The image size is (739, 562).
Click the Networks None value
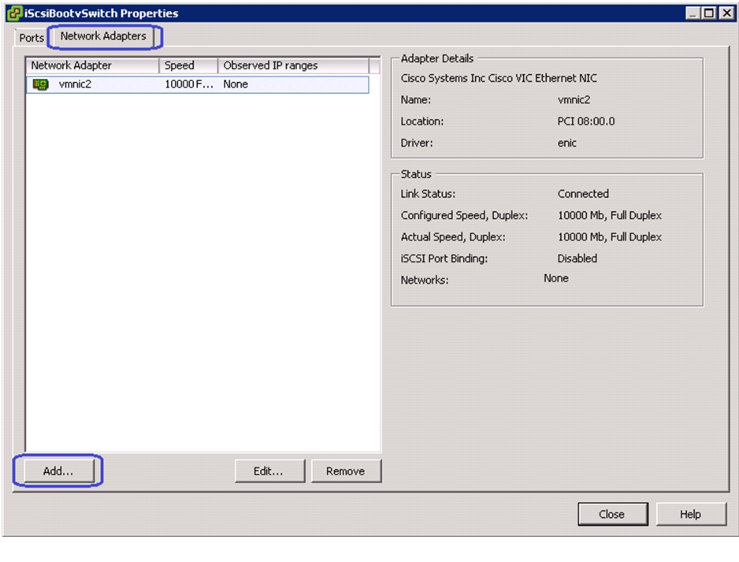coord(556,278)
